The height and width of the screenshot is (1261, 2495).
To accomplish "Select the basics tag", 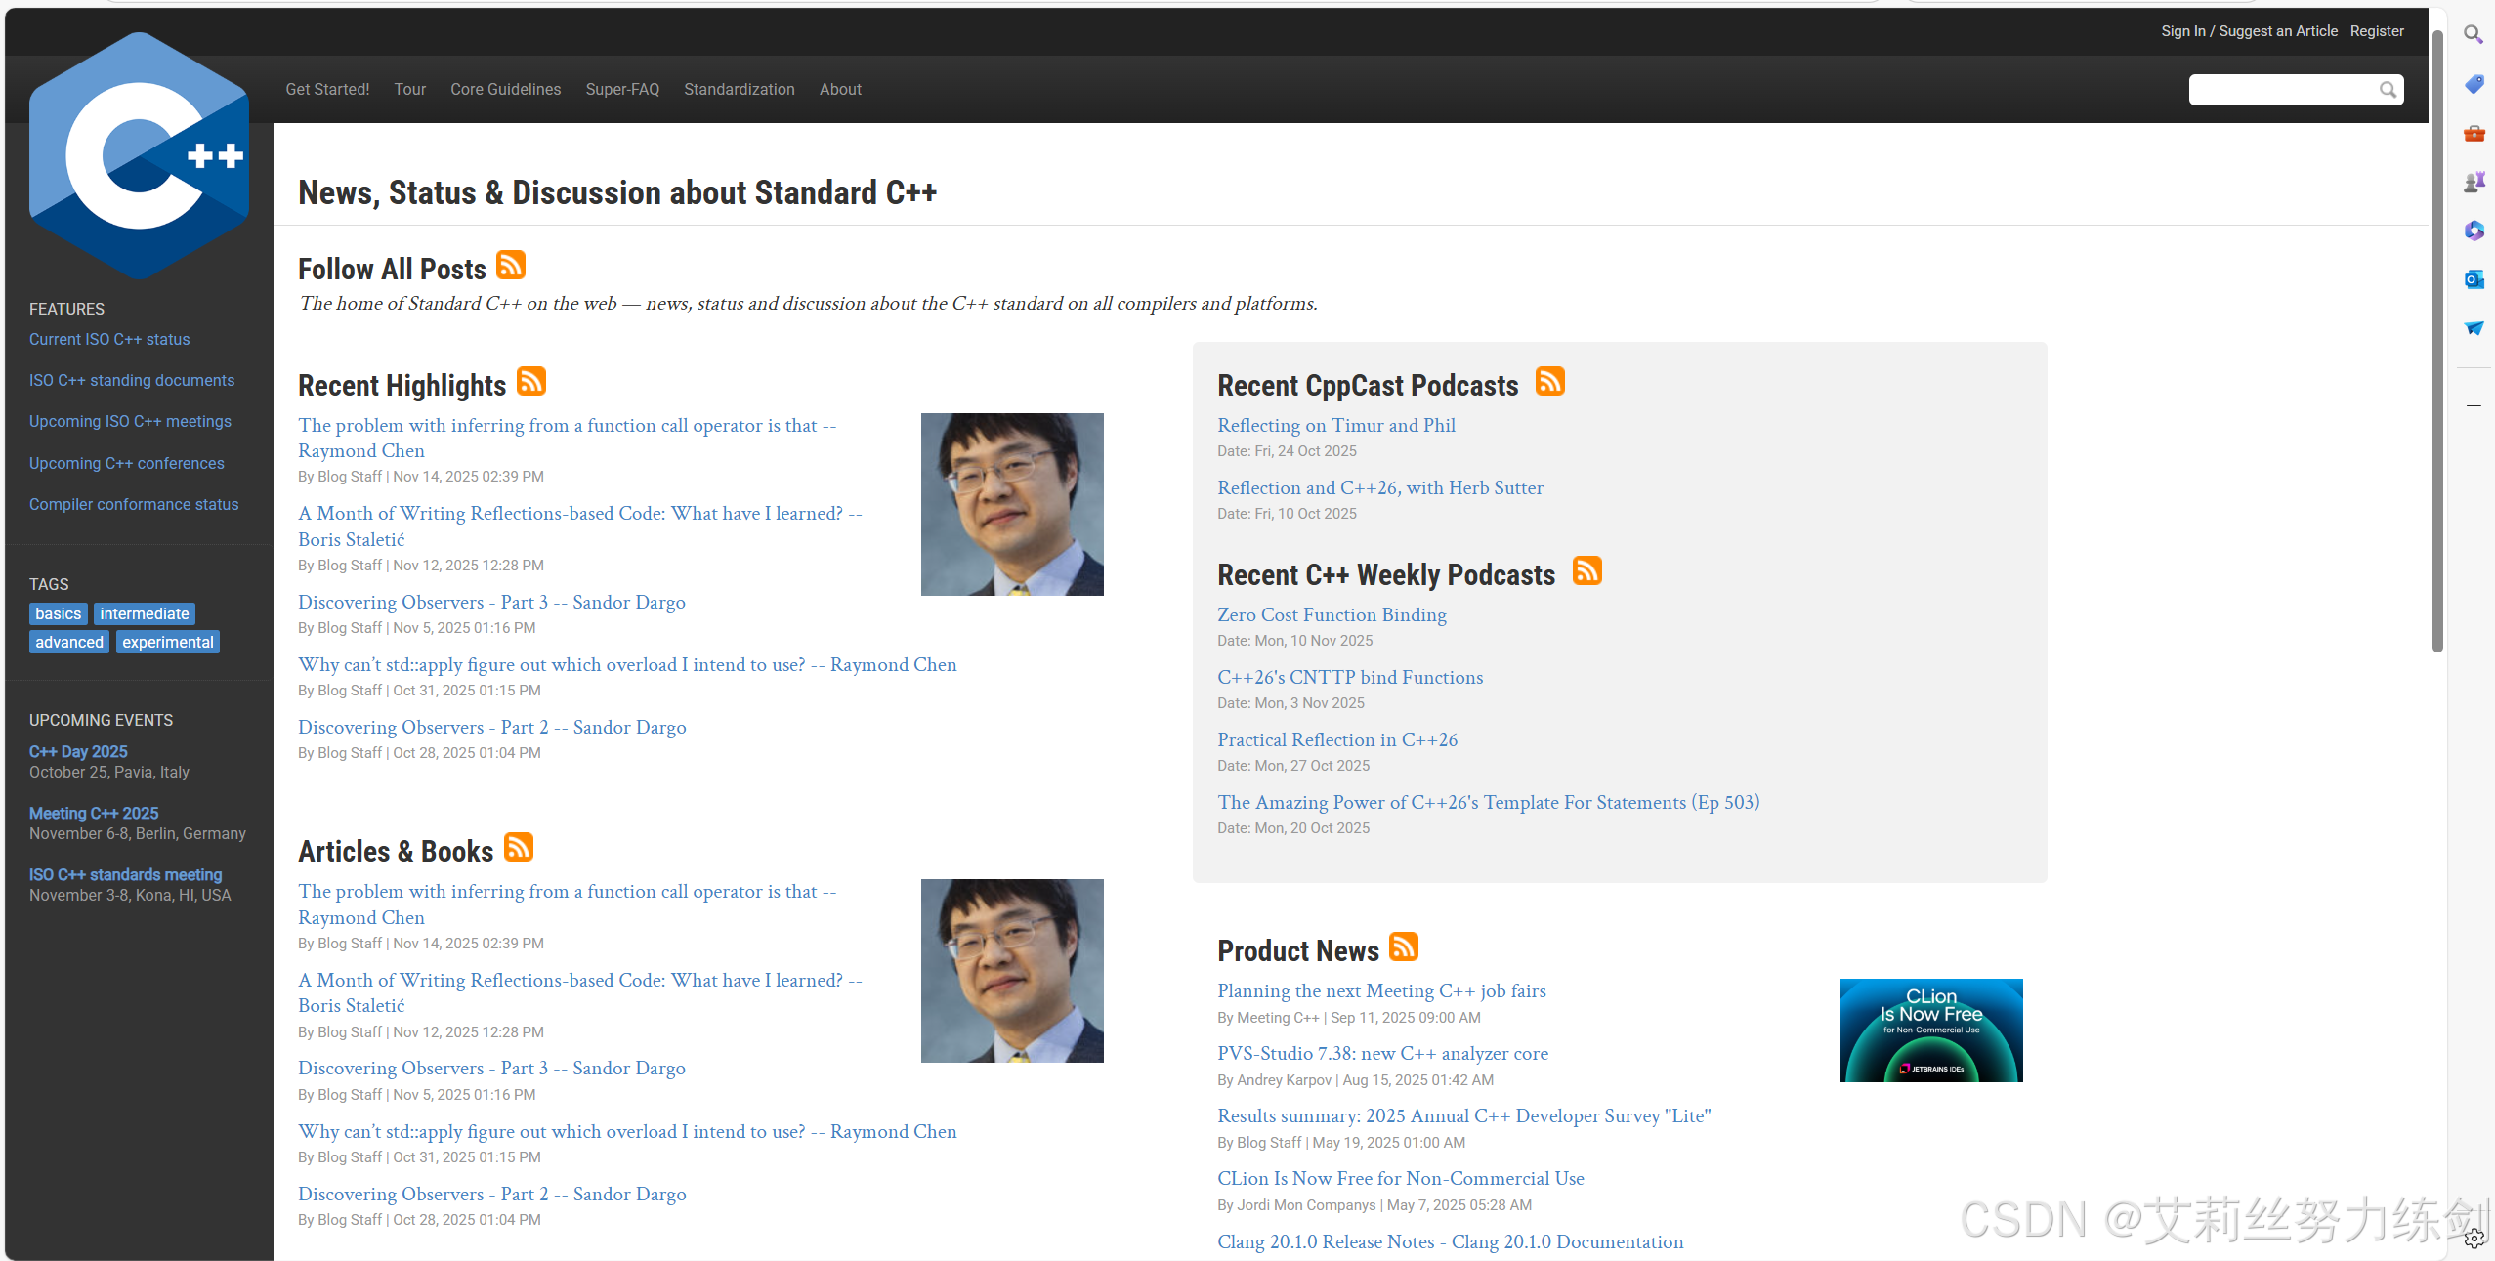I will click(x=59, y=613).
